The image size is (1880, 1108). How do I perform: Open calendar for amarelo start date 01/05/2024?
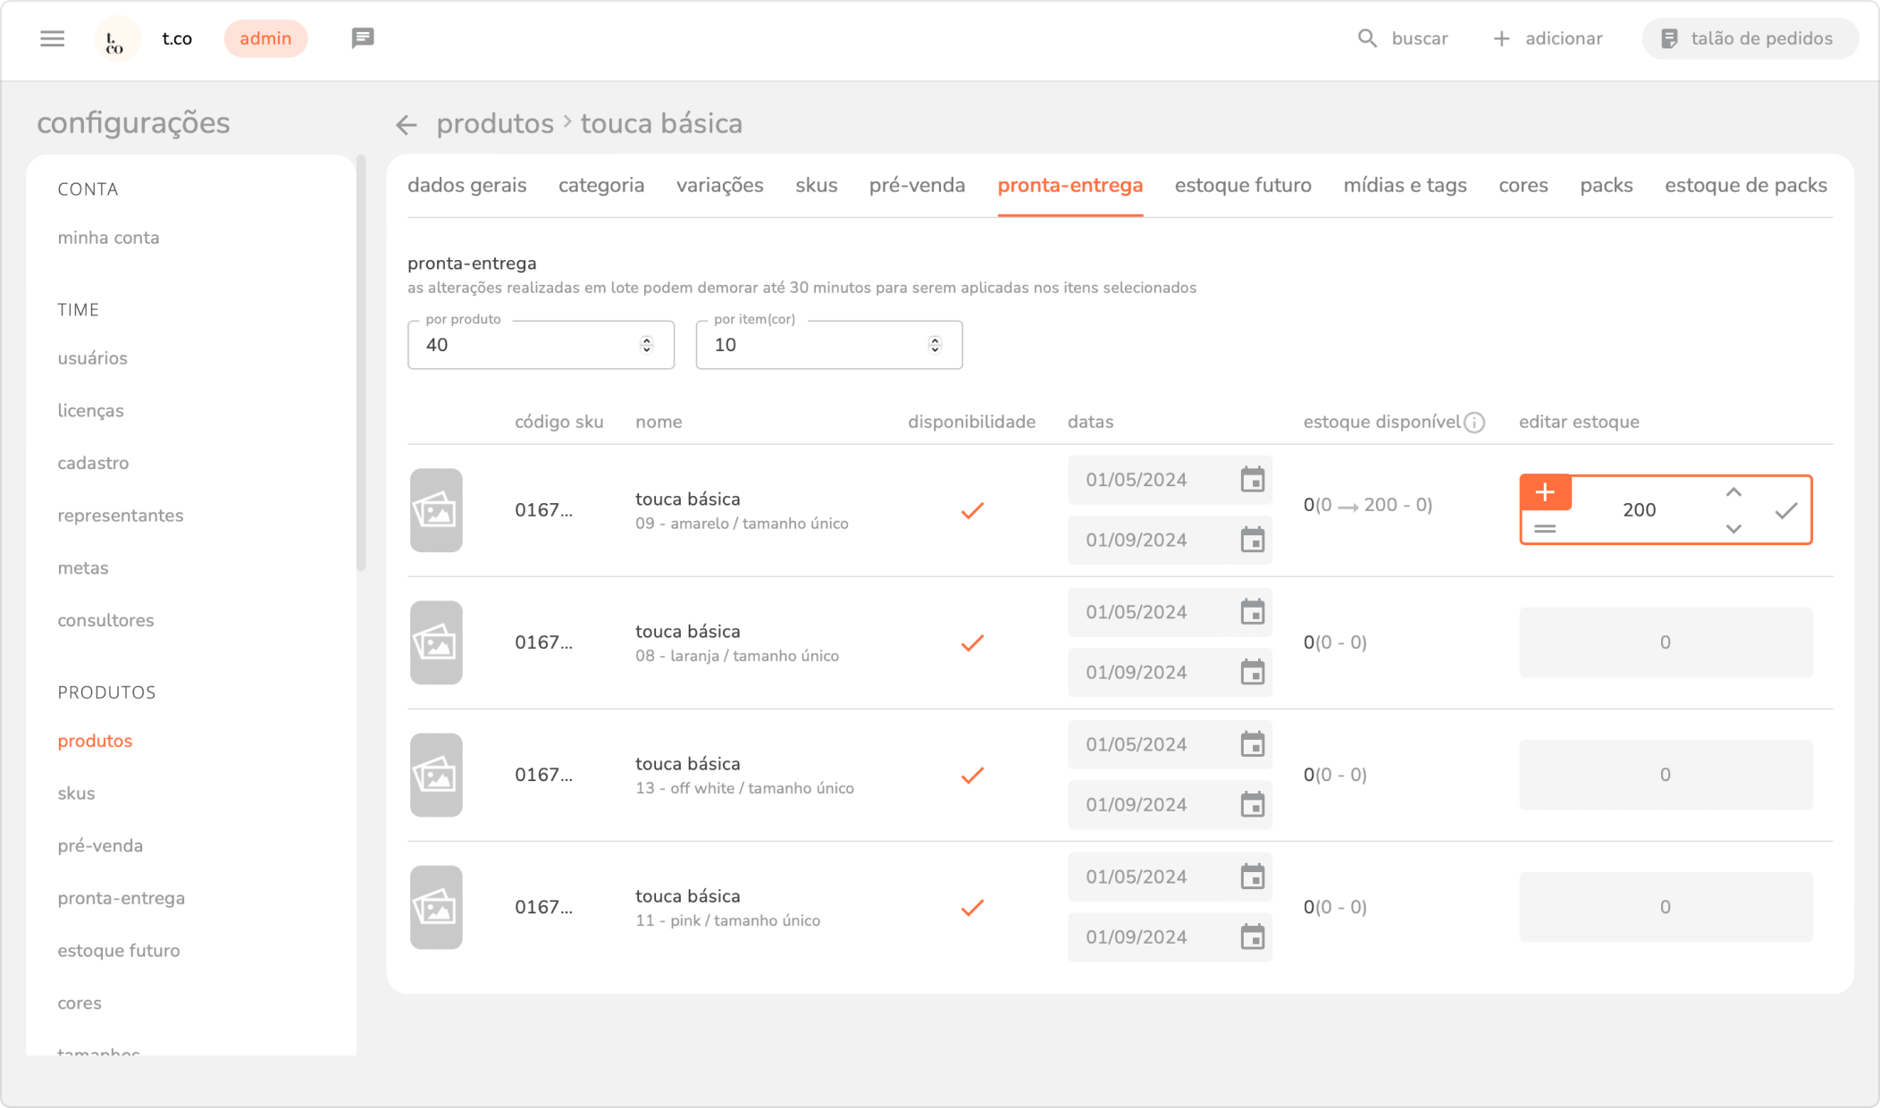pyautogui.click(x=1252, y=480)
